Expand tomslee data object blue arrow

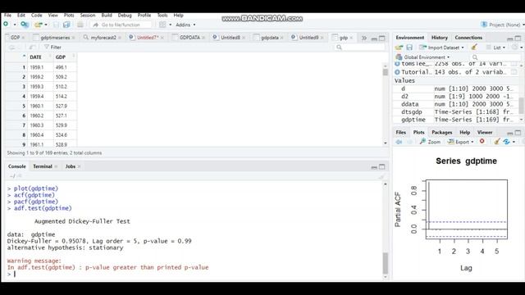(x=397, y=64)
